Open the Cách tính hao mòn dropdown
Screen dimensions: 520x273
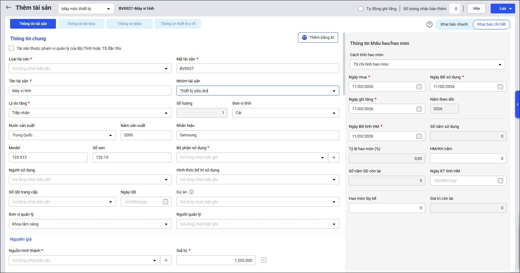[x=427, y=64]
